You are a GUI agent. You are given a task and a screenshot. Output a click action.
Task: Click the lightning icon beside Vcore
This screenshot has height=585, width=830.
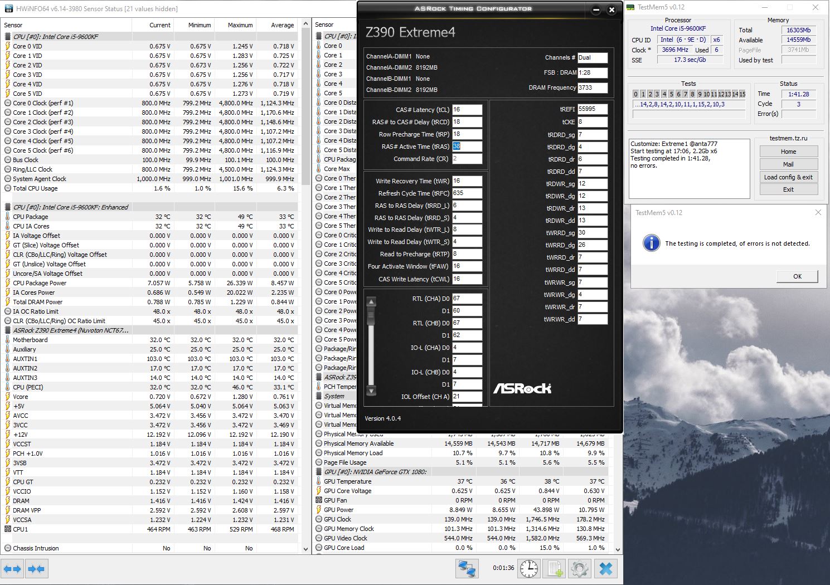tap(8, 397)
